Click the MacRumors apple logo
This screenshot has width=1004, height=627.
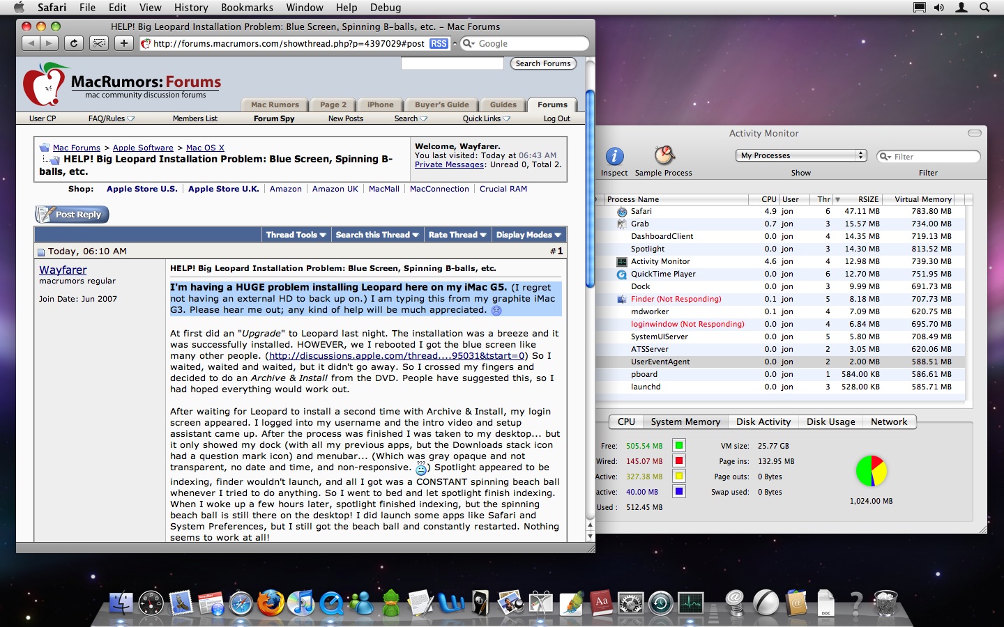pos(45,85)
